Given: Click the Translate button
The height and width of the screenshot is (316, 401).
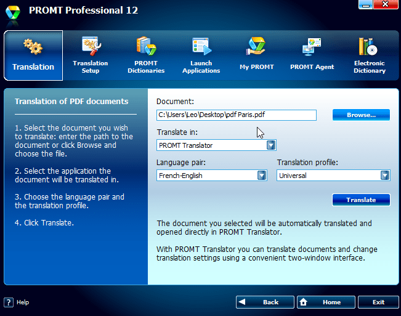Looking at the screenshot, I should tap(361, 200).
